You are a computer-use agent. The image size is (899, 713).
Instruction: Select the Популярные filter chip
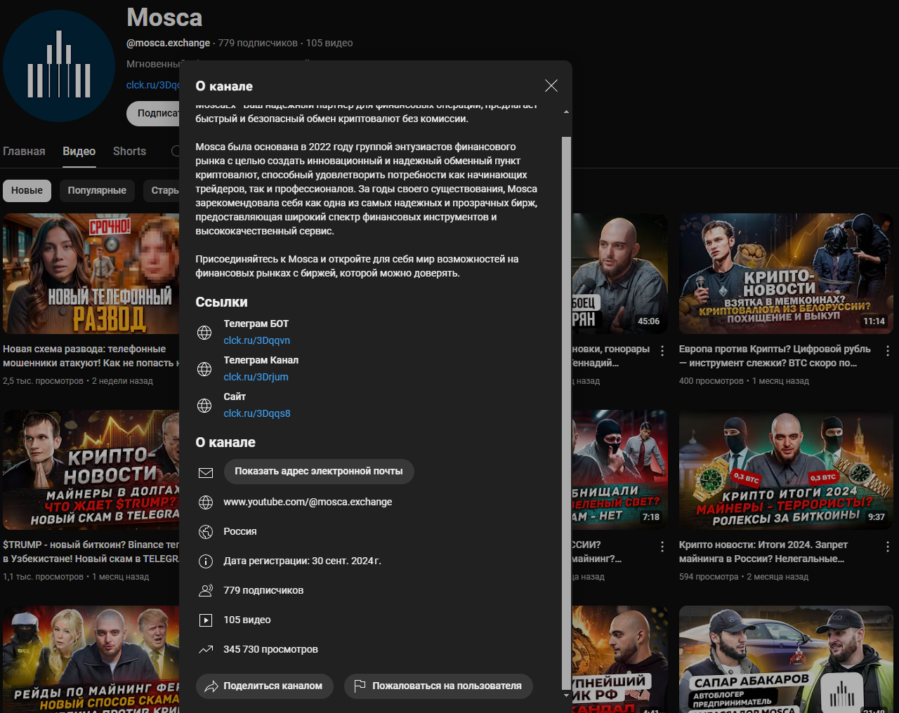click(97, 191)
